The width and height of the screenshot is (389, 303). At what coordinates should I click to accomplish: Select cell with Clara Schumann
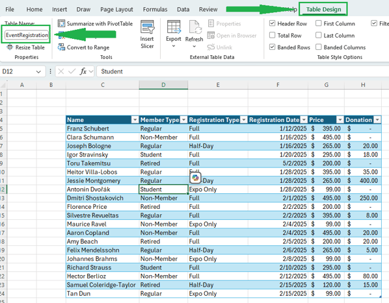click(x=103, y=138)
